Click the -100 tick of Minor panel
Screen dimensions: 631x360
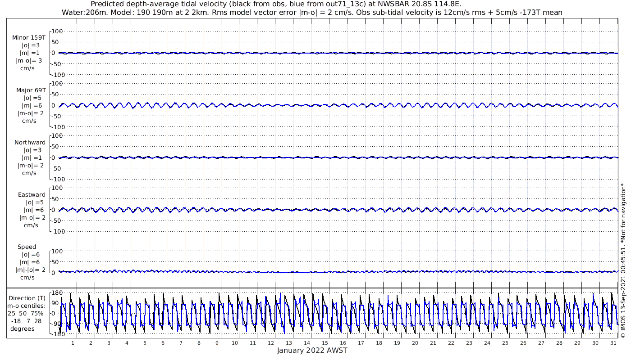coord(58,75)
